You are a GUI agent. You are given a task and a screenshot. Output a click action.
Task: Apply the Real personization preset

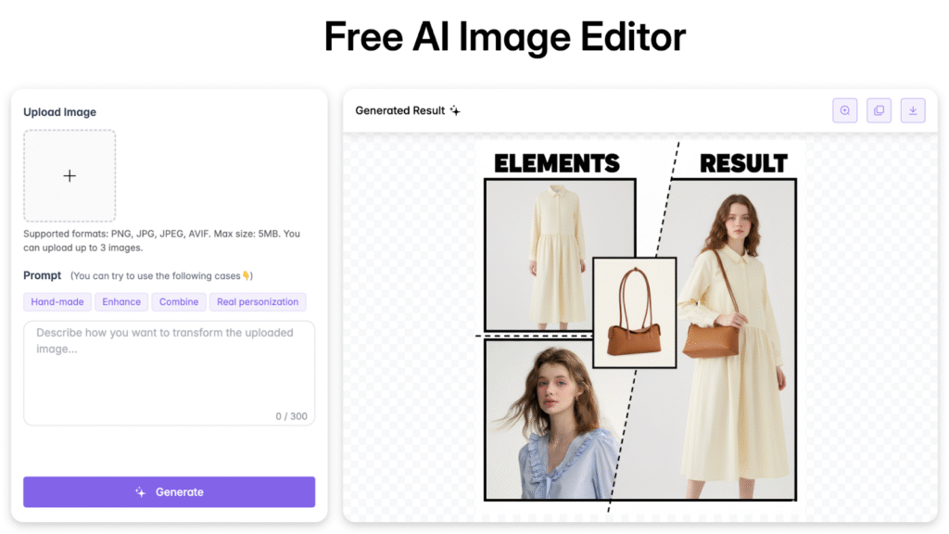[x=258, y=302]
